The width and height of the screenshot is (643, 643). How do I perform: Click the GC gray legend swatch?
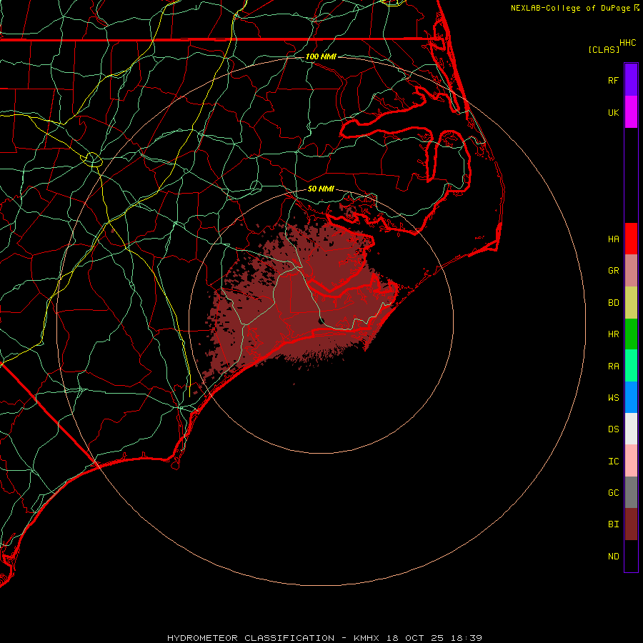pyautogui.click(x=631, y=492)
